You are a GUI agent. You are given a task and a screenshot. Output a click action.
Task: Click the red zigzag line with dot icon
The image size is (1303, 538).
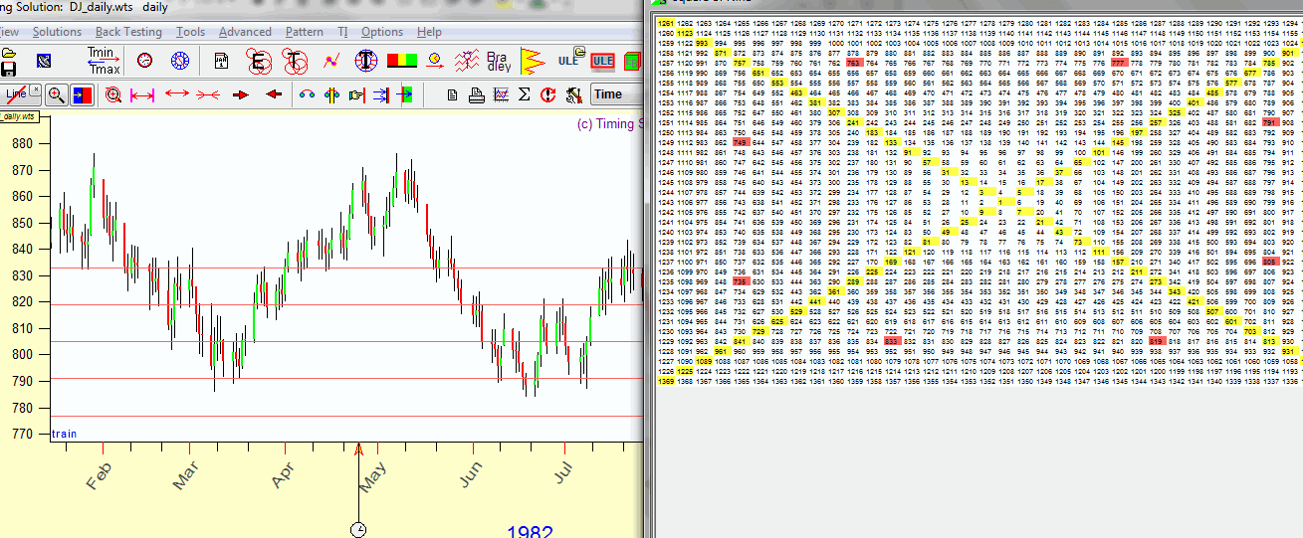click(331, 62)
